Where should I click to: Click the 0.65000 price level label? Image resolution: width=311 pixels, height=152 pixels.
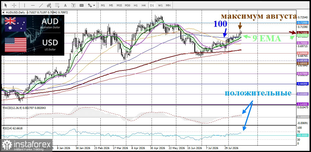pos(303,94)
